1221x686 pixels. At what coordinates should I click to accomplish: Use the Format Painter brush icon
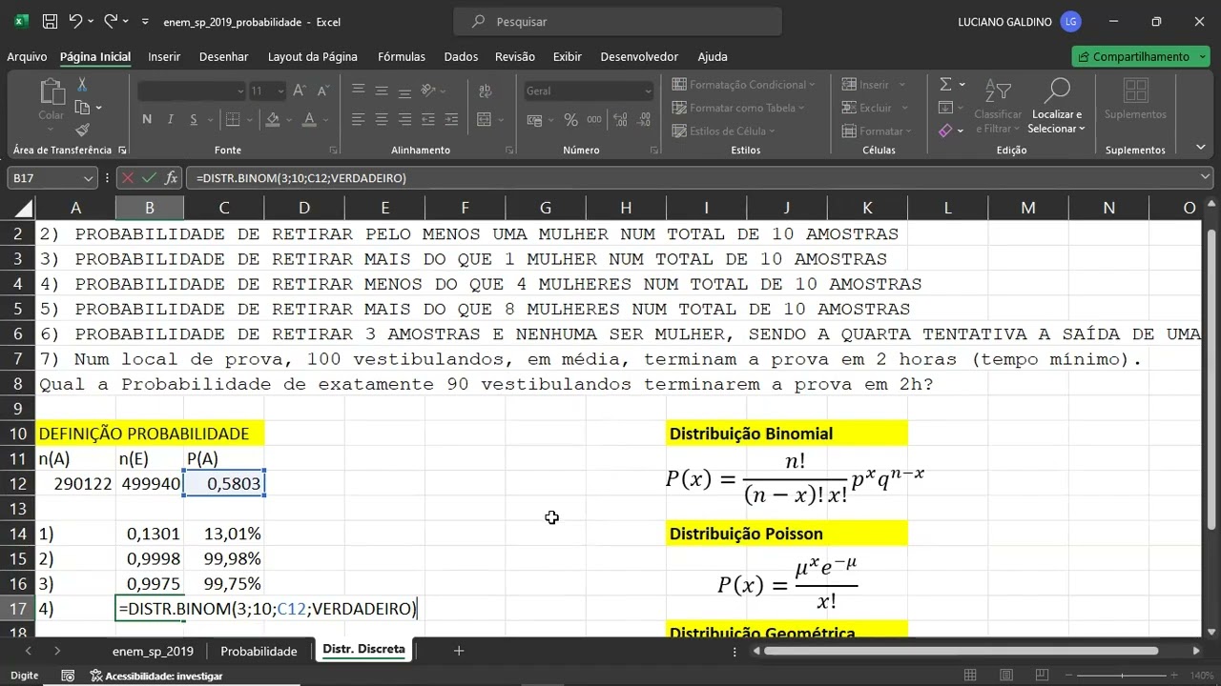click(x=82, y=130)
